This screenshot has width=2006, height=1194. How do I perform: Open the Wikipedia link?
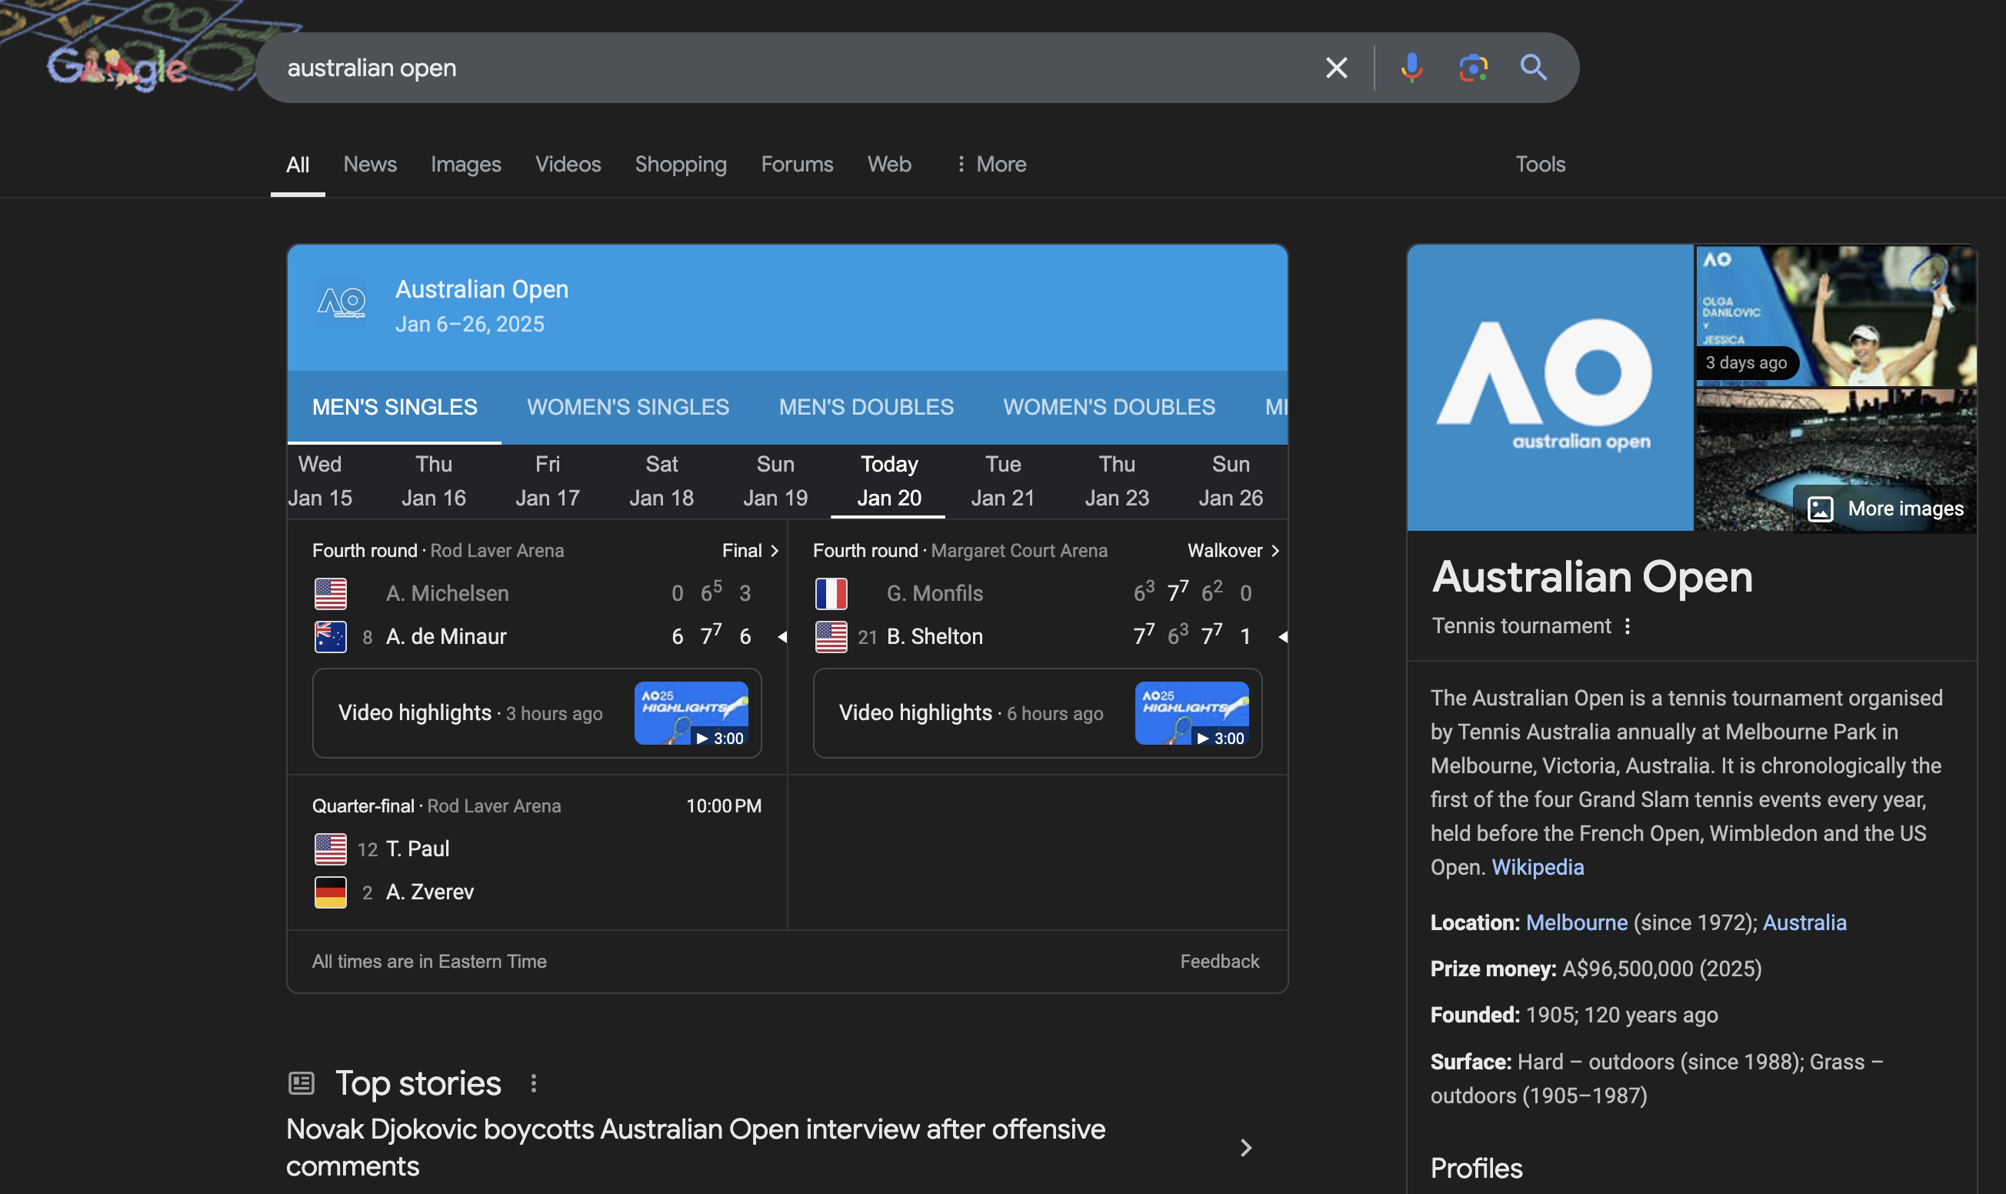pyautogui.click(x=1537, y=867)
